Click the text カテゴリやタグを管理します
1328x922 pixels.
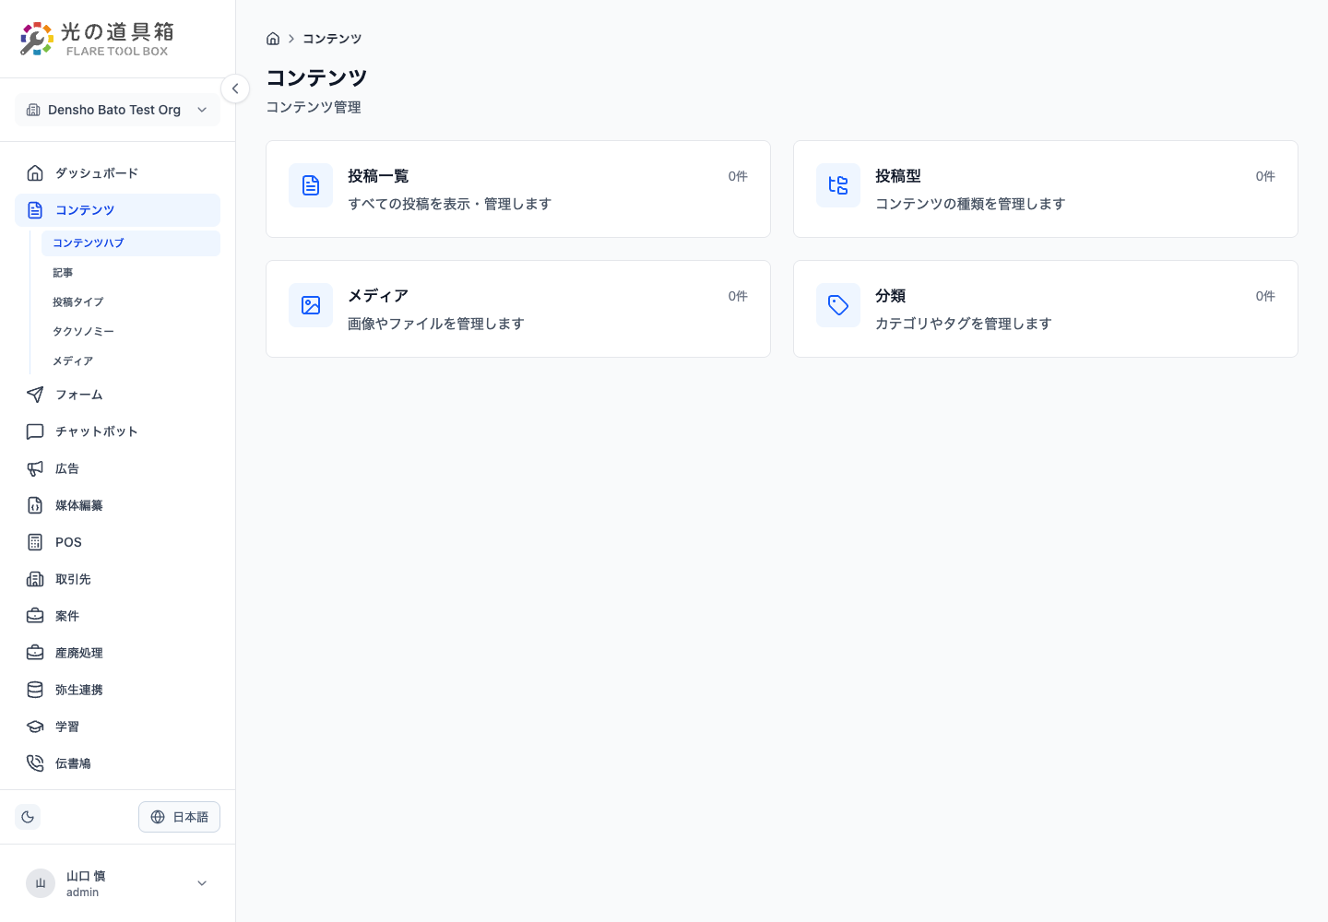(x=964, y=324)
